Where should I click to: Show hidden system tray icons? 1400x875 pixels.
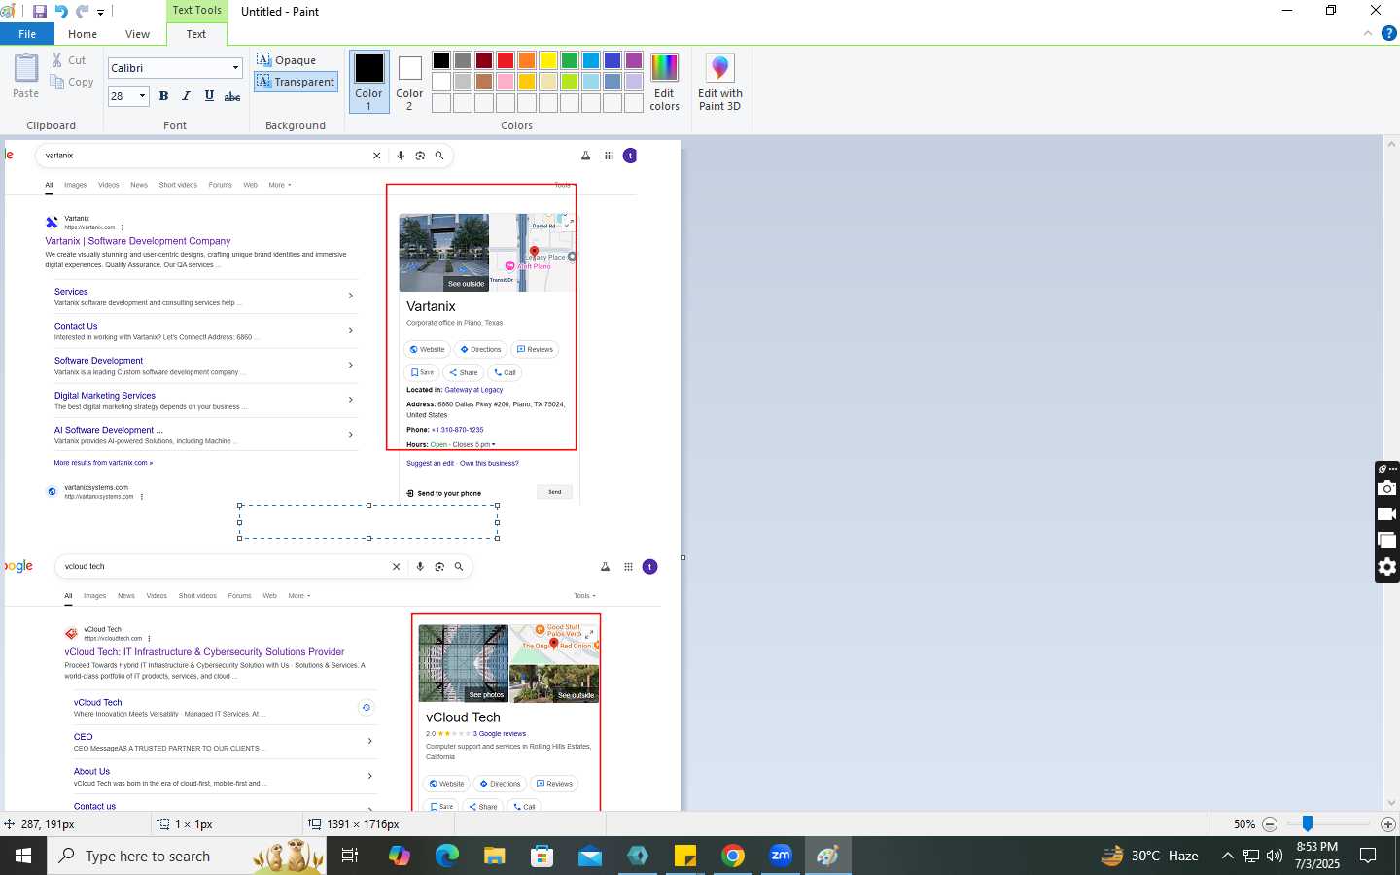tap(1227, 856)
